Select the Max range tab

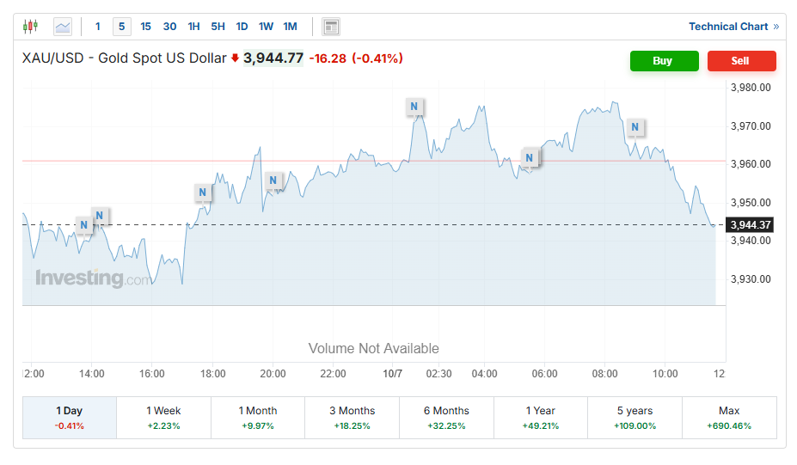[x=729, y=417]
